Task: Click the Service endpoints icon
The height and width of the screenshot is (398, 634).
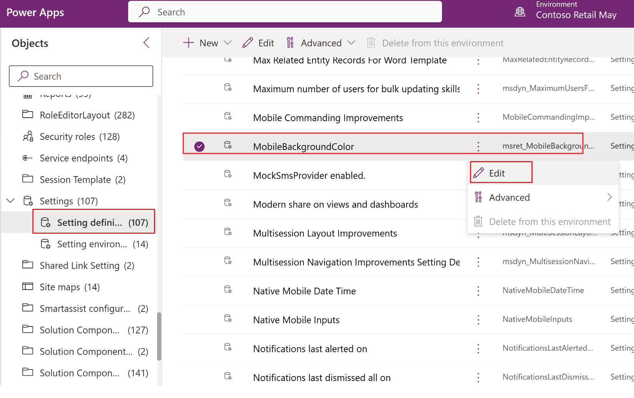Action: tap(28, 158)
